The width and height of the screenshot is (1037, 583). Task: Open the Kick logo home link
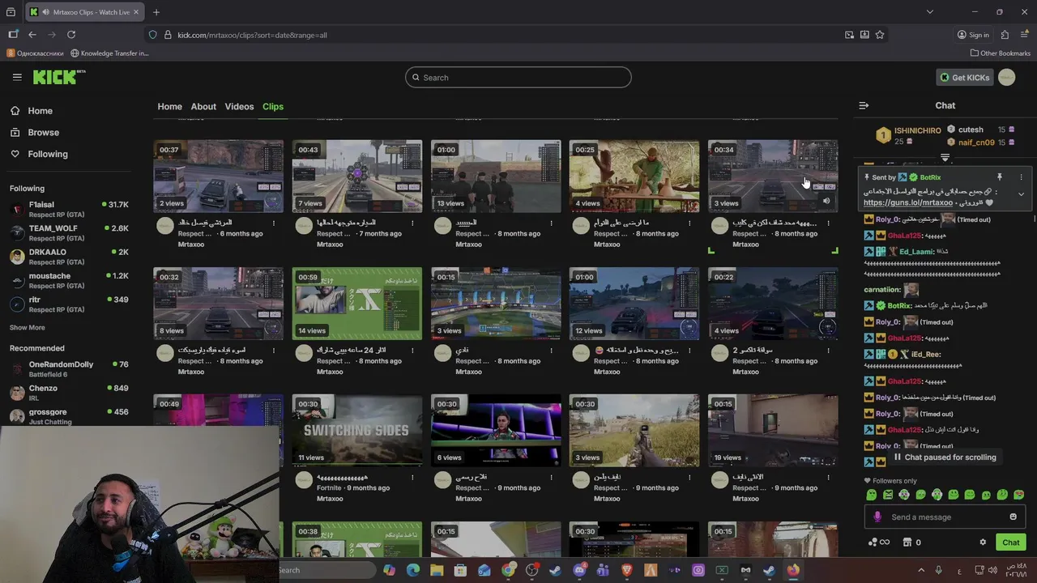(x=58, y=77)
